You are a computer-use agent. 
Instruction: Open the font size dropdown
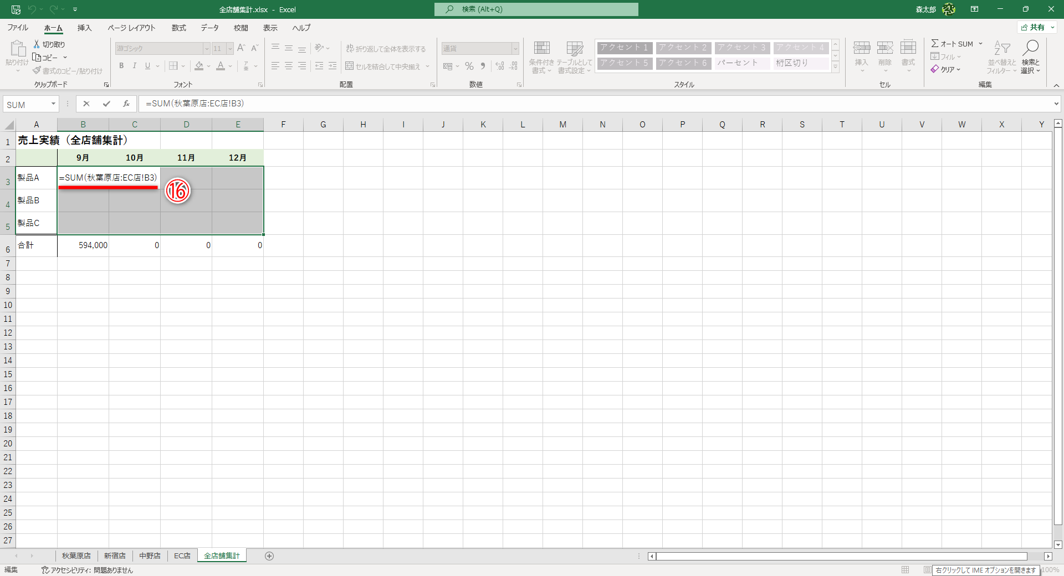(x=229, y=48)
